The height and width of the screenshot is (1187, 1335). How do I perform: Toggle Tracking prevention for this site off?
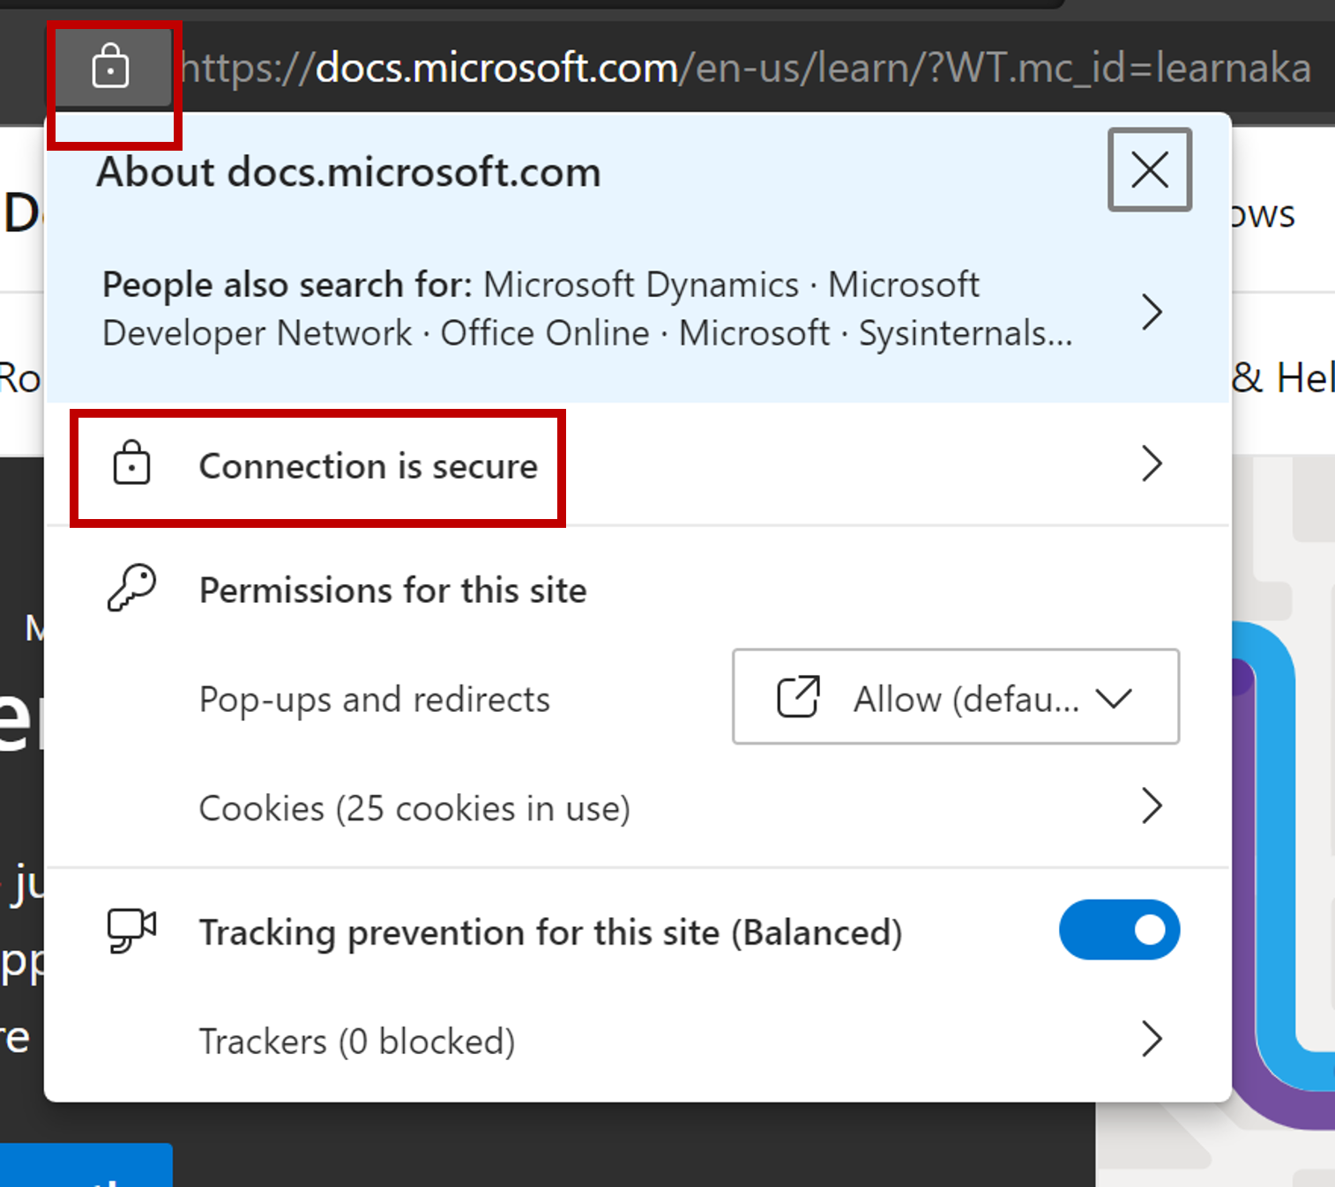tap(1119, 930)
